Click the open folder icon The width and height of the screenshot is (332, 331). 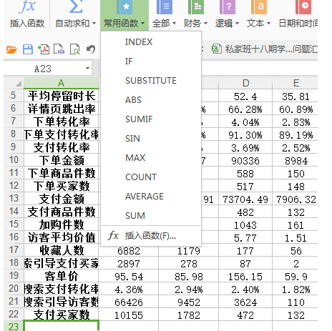click(x=11, y=49)
